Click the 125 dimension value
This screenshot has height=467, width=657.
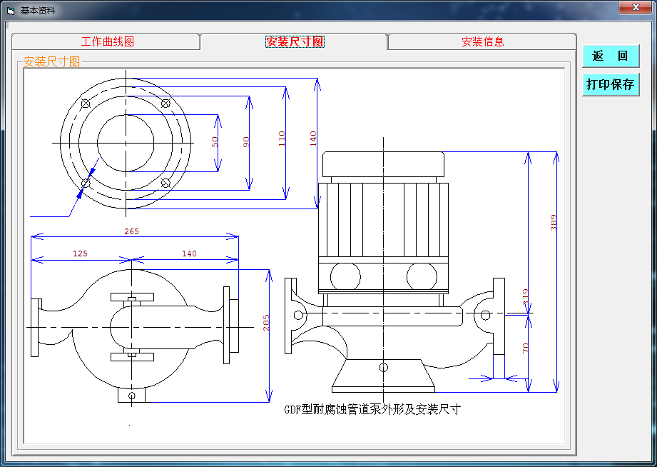(80, 253)
